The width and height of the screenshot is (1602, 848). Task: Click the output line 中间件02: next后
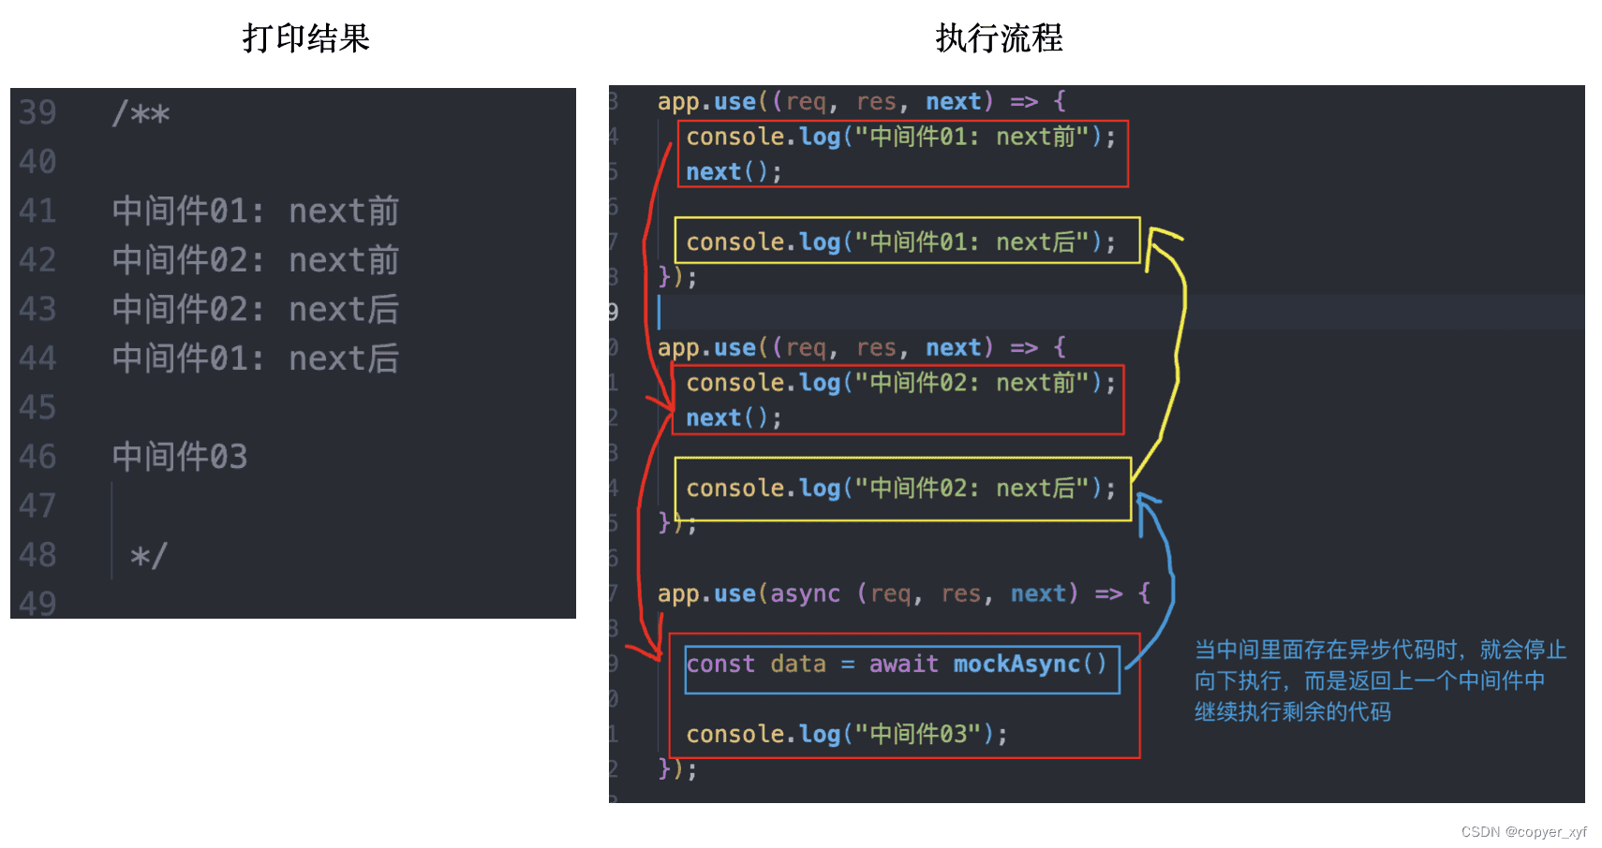click(x=255, y=310)
